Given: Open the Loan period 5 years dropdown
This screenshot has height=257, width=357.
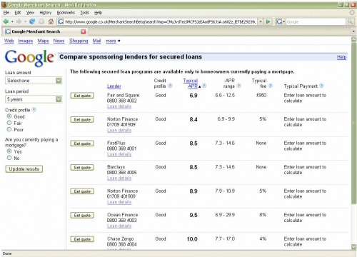Looking at the screenshot, I should pos(34,99).
